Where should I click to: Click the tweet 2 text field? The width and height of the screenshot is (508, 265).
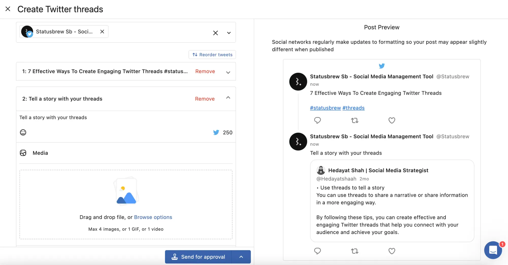126,118
